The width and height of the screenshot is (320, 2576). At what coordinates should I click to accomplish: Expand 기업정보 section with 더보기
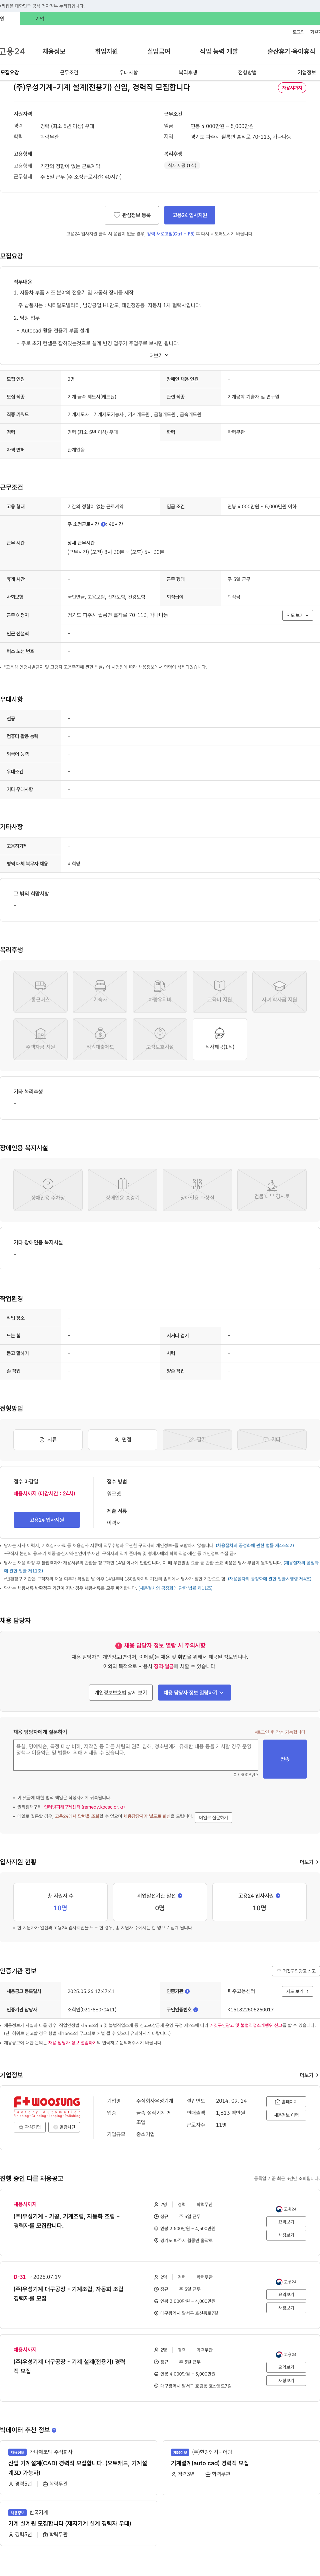309,2075
